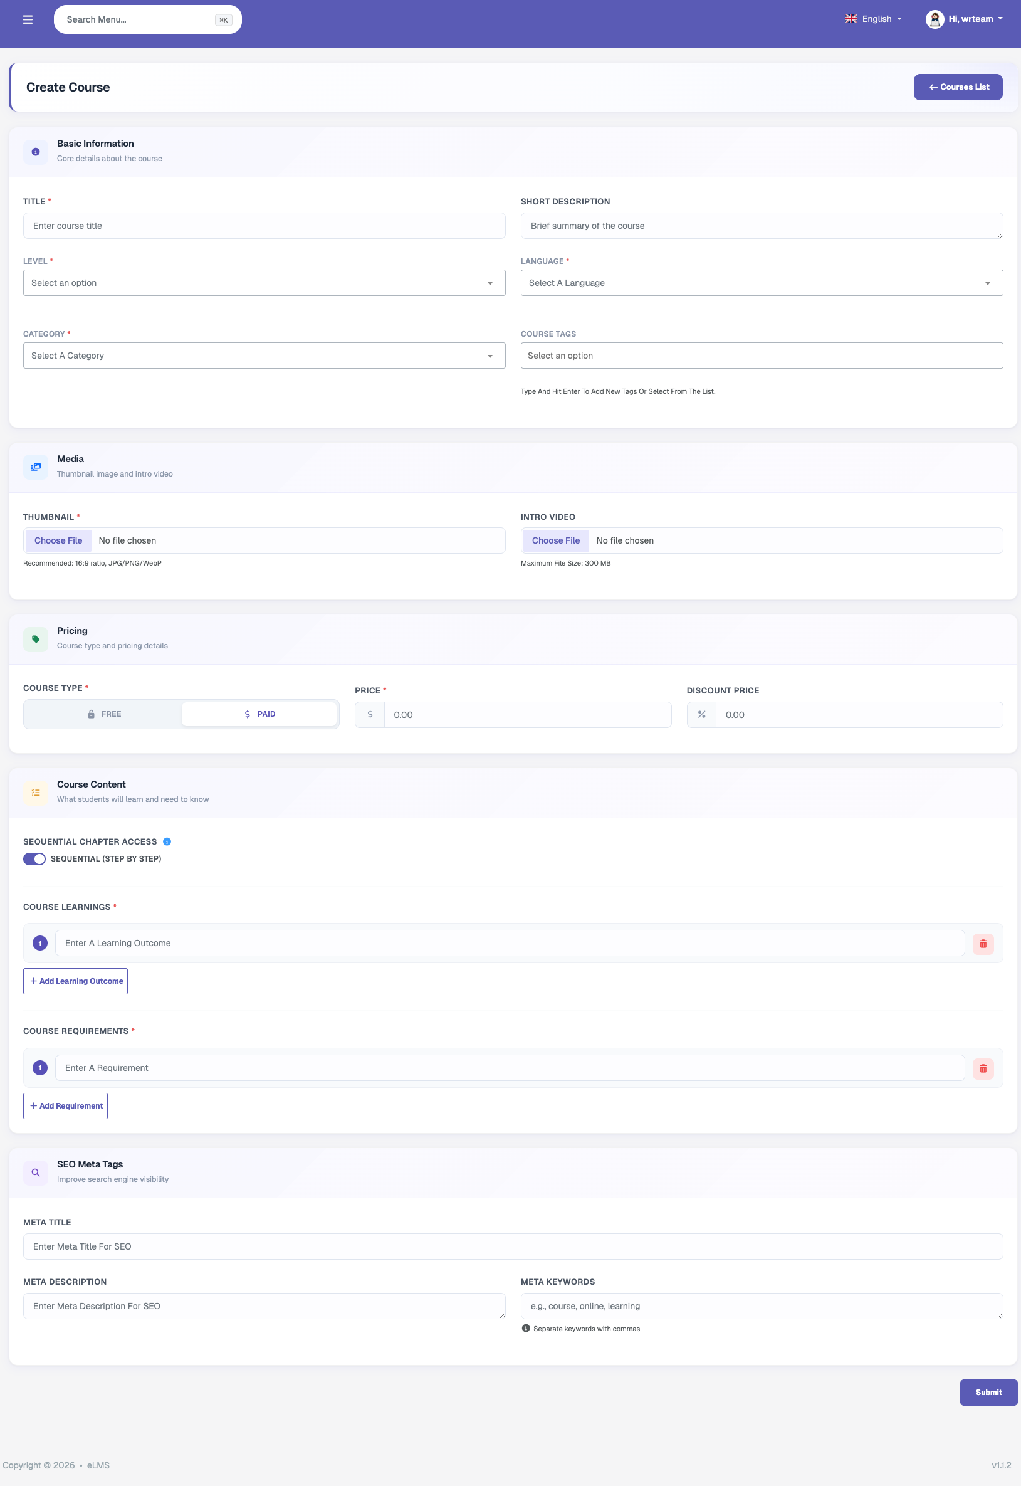Click the Price input field
1021x1486 pixels.
[528, 715]
